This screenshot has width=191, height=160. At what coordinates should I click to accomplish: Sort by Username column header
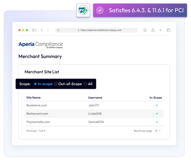pyautogui.click(x=95, y=97)
